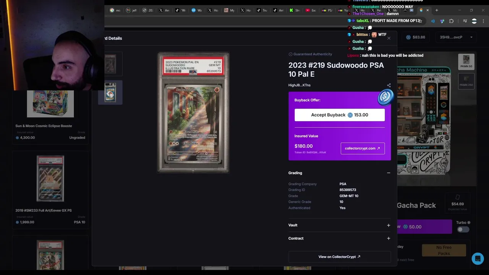This screenshot has height=275, width=489.
Task: Close the active browser tab
Action: pos(427,10)
